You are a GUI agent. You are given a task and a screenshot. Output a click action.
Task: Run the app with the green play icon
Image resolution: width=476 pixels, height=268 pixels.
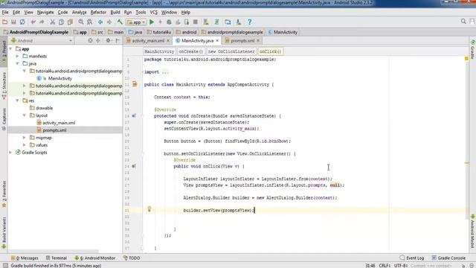pos(152,22)
